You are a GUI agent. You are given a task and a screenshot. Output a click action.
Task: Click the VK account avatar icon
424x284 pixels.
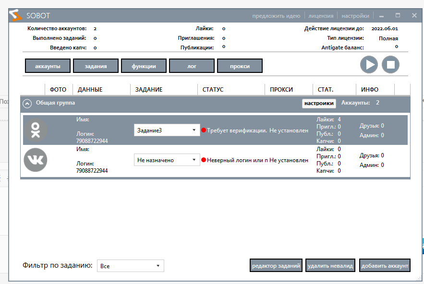[x=36, y=159]
